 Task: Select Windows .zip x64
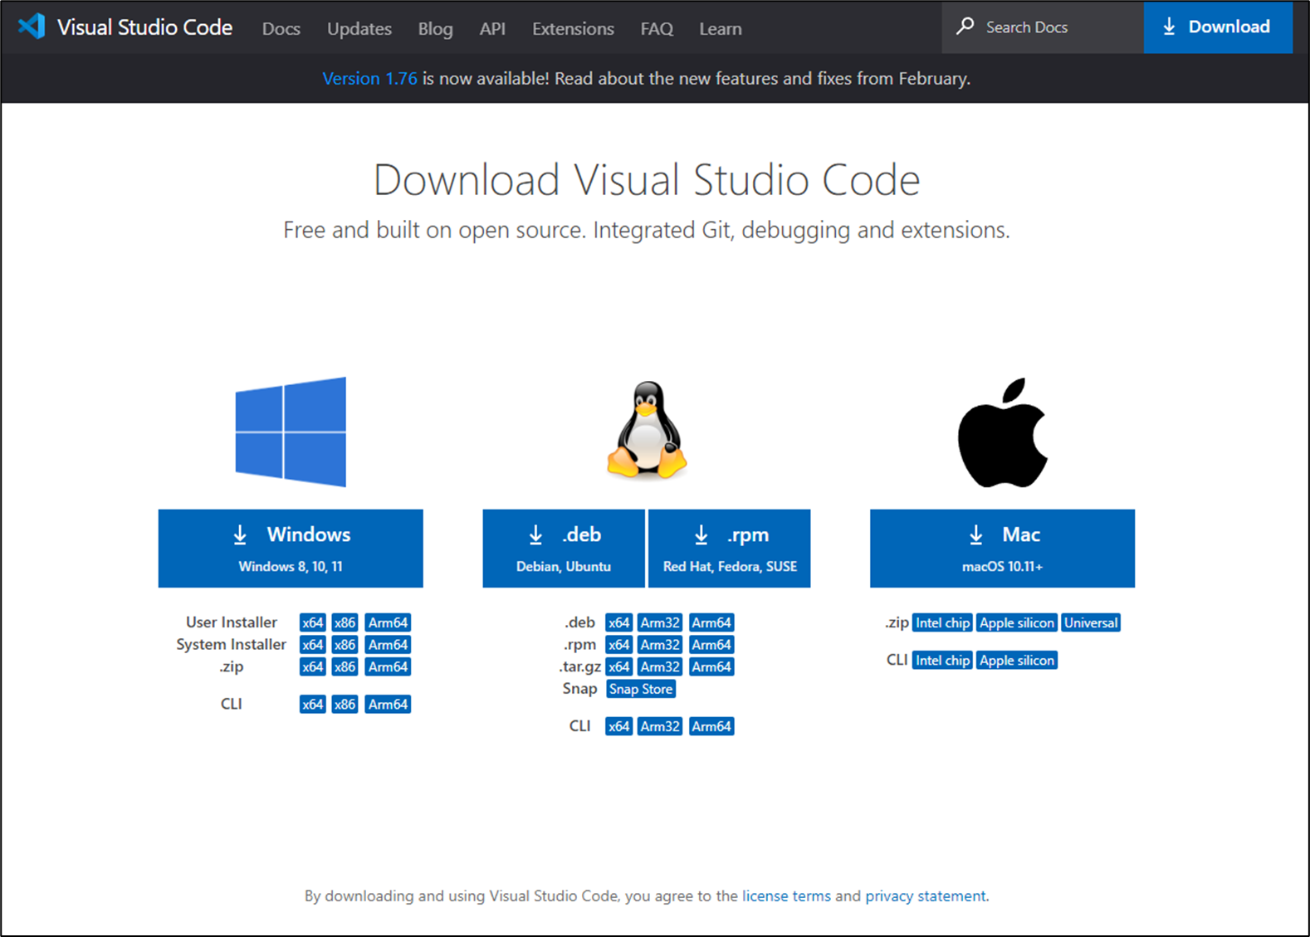[313, 666]
